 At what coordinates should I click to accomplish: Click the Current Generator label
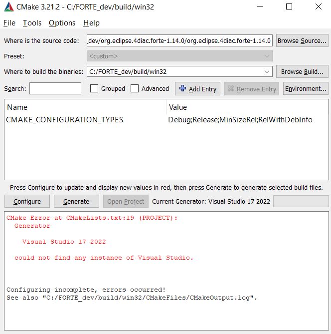tap(211, 201)
